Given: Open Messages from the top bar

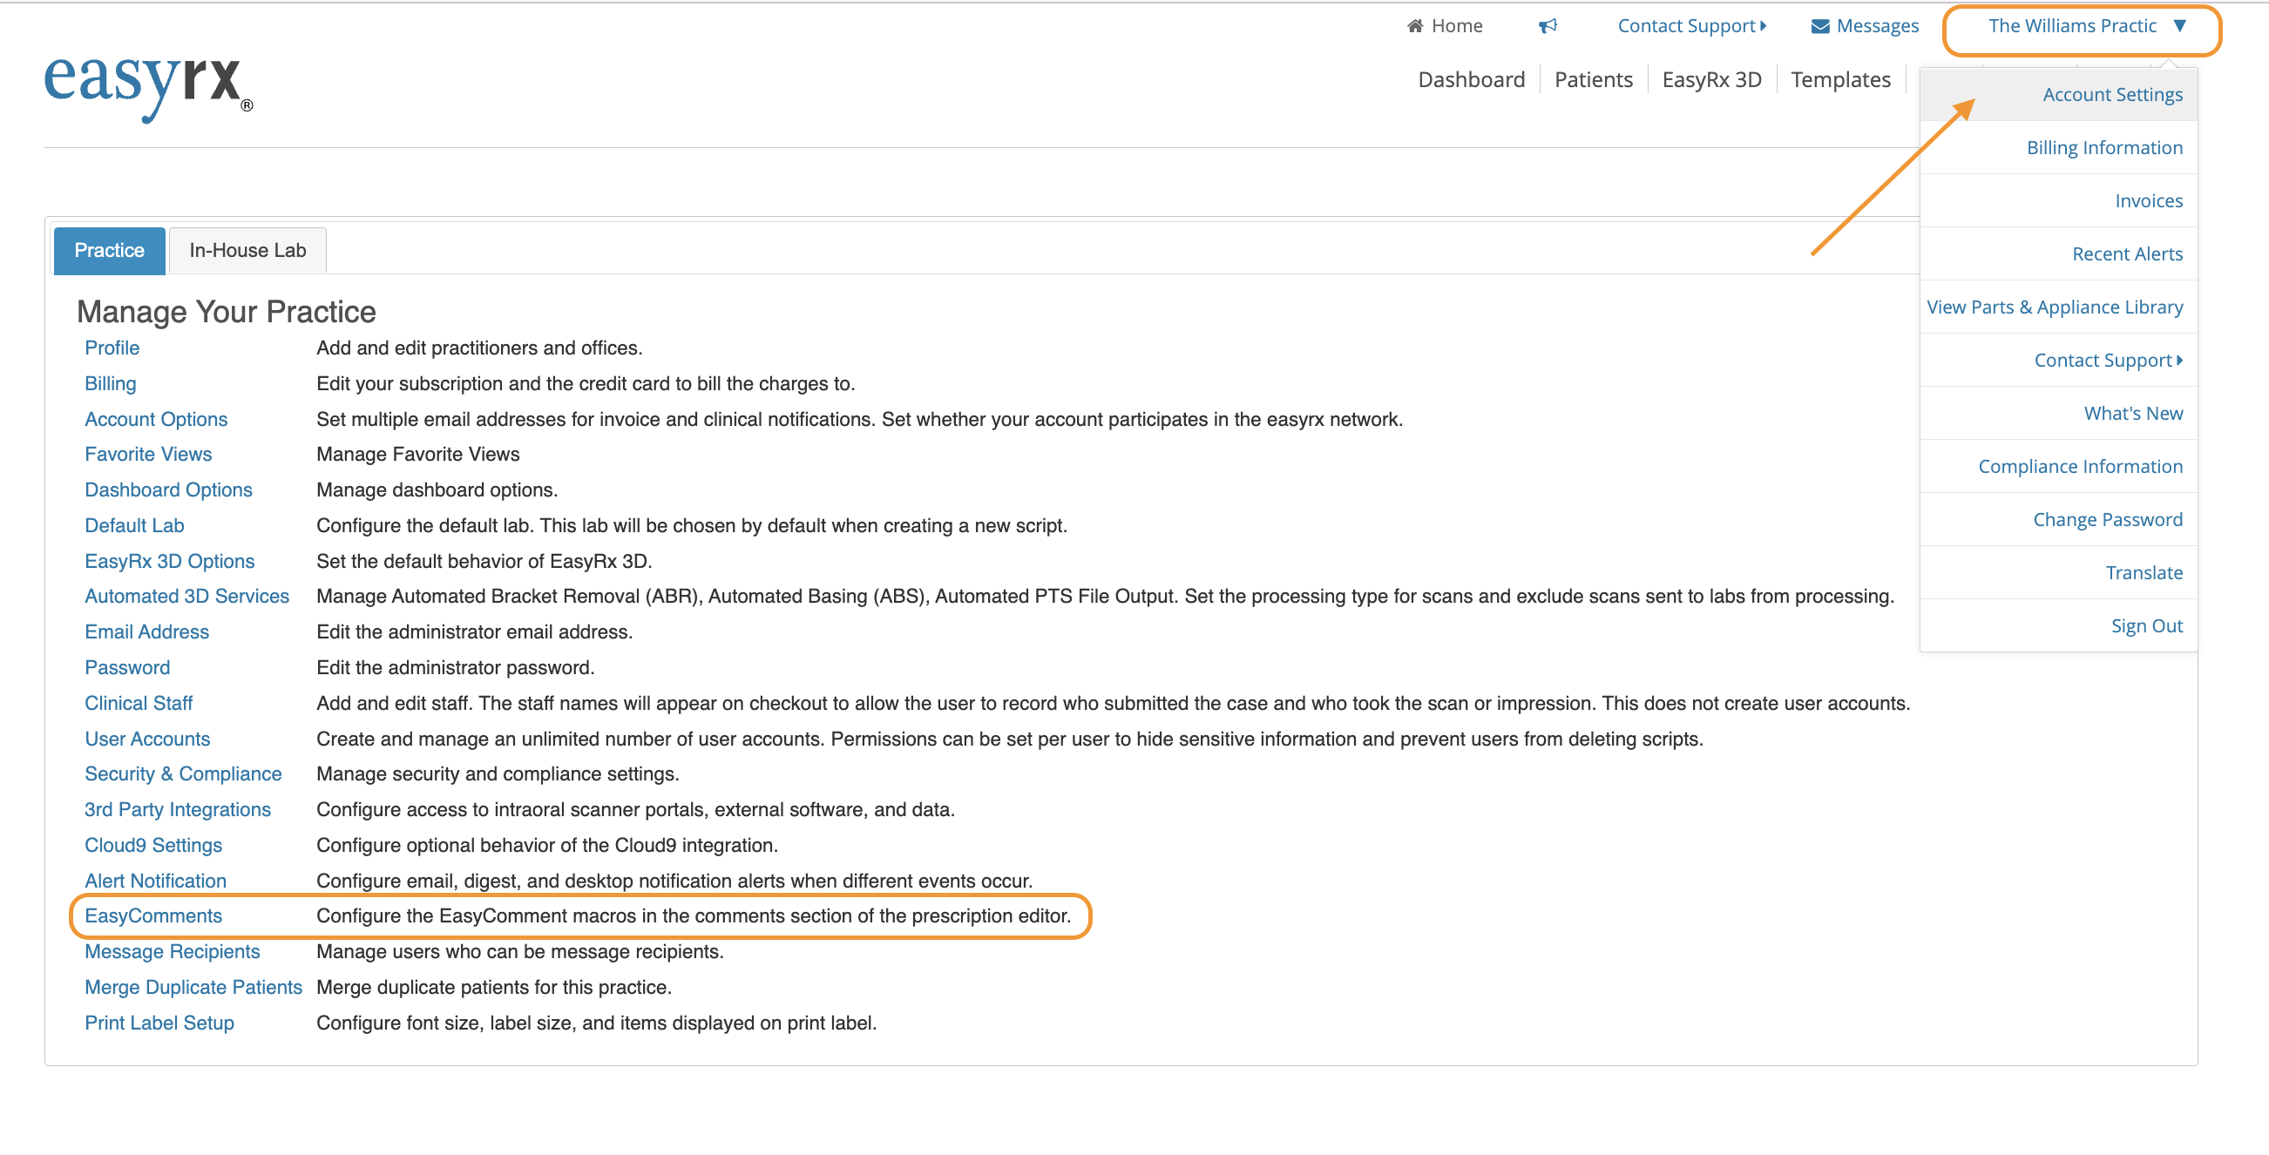Looking at the screenshot, I should pyautogui.click(x=1865, y=26).
